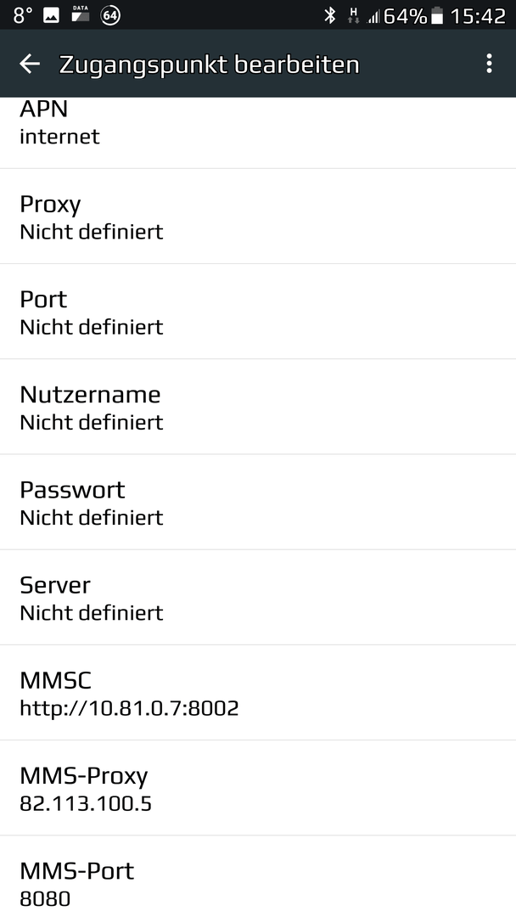Tap the Bluetooth status bar icon
Screen dimensions: 516x917
pos(330,15)
